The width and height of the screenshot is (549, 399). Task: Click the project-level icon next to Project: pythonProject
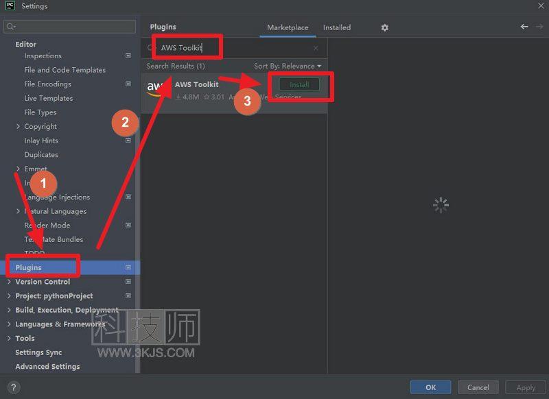128,296
